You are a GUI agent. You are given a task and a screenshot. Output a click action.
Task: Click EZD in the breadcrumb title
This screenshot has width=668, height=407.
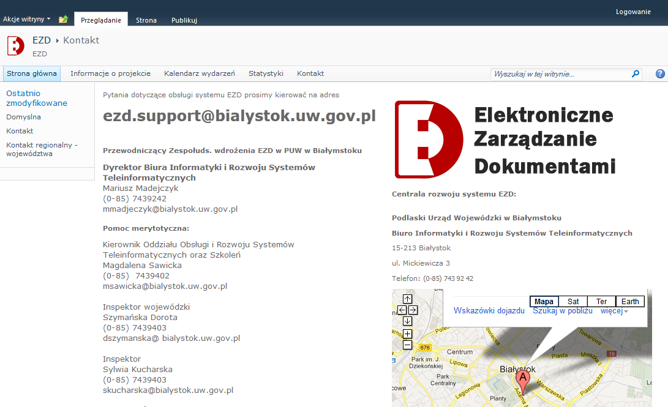pos(41,40)
